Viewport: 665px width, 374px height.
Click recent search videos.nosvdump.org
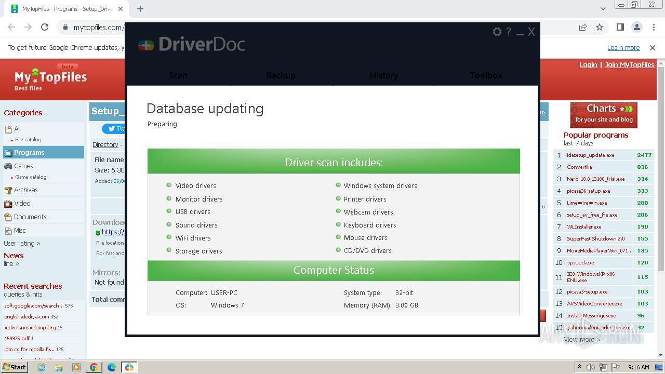point(30,327)
